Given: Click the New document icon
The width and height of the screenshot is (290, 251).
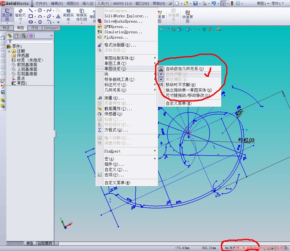Looking at the screenshot, I should [177, 3].
